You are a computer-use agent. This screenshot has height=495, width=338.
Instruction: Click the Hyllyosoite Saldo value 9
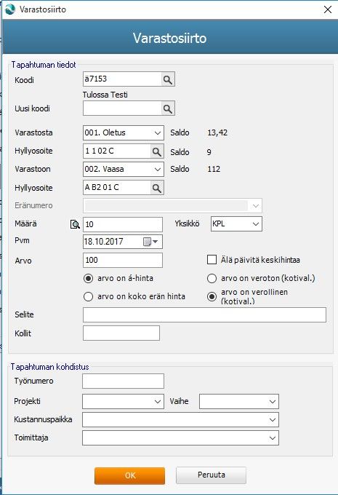click(209, 152)
